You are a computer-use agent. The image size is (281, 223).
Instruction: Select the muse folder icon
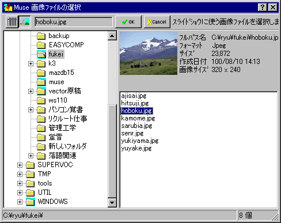[x=41, y=82]
